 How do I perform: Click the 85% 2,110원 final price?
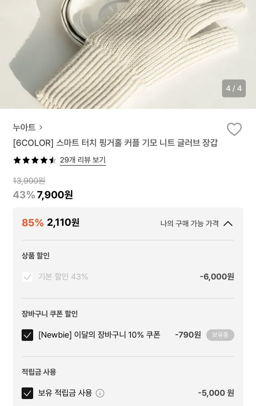[51, 222]
